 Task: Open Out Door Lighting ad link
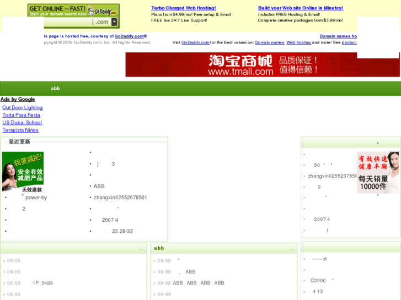(x=23, y=107)
